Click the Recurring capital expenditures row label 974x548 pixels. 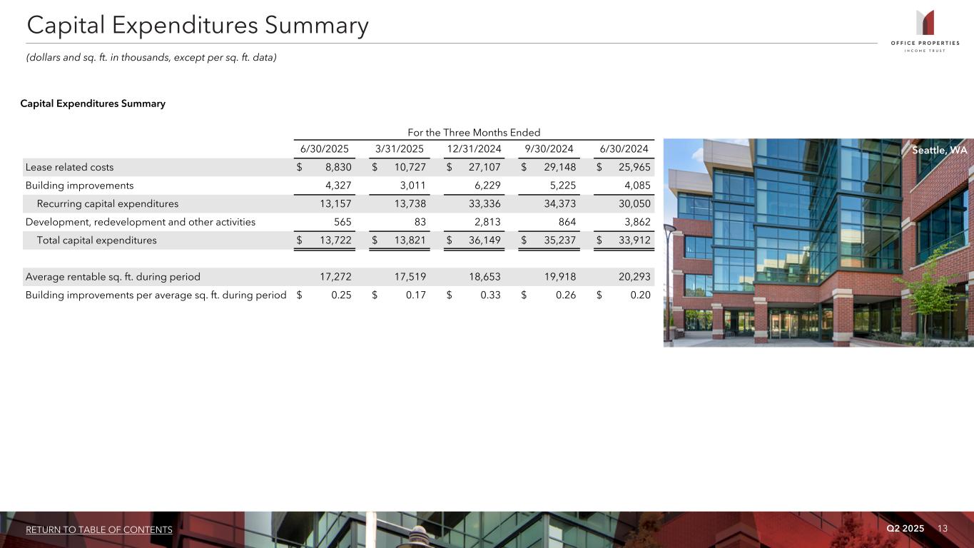tap(108, 204)
